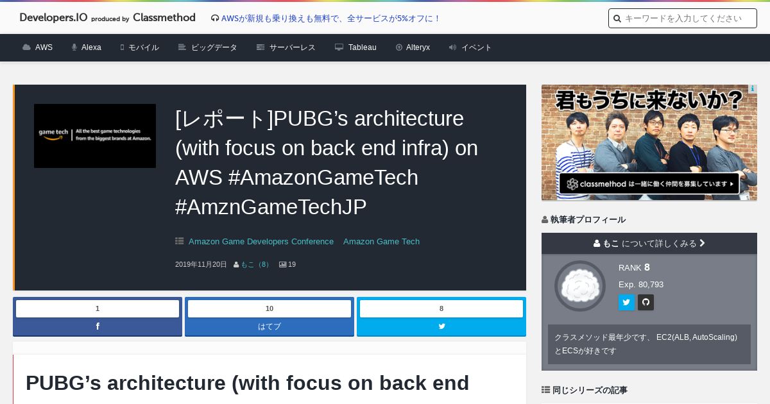Image resolution: width=770 pixels, height=404 pixels.
Task: Click the Hatena bookmark count 10
Action: tap(269, 308)
